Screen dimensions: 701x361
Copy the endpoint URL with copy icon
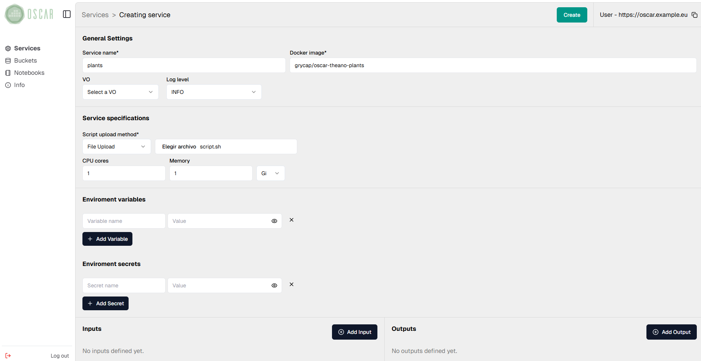click(x=695, y=15)
